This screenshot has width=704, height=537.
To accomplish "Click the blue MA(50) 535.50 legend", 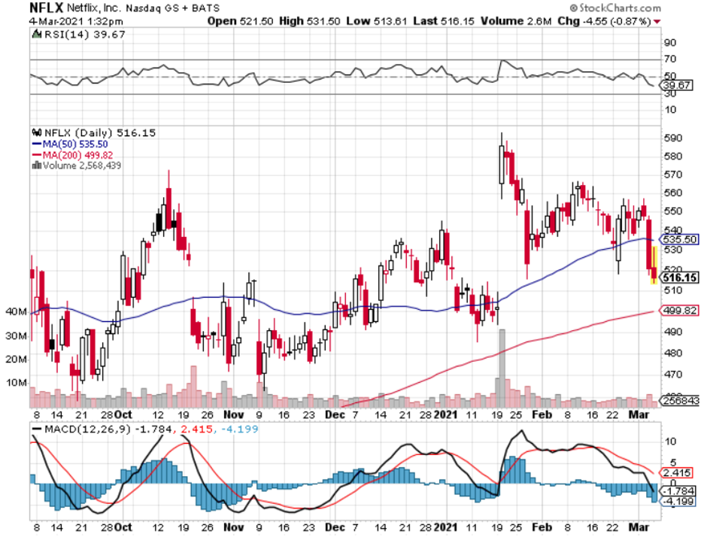I will click(70, 144).
